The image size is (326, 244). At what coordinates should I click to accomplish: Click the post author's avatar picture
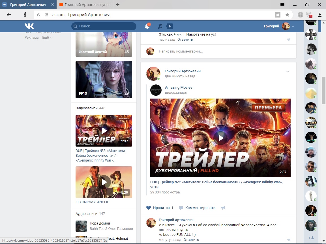coord(153,74)
